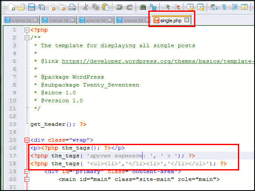Image resolution: width=255 pixels, height=191 pixels.
Task: Collapse the div wrap block on line 15
Action: (27, 140)
